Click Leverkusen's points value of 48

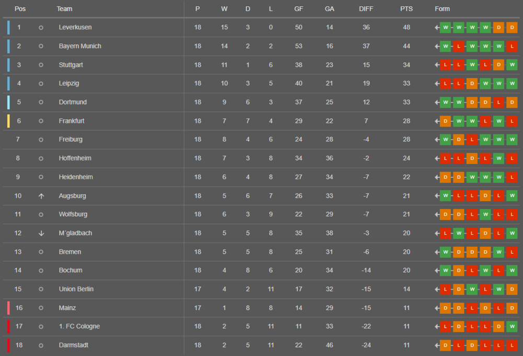click(x=406, y=27)
